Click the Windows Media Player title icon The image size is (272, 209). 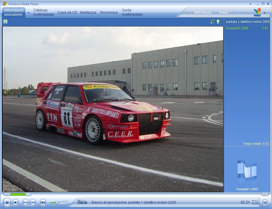(5, 4)
